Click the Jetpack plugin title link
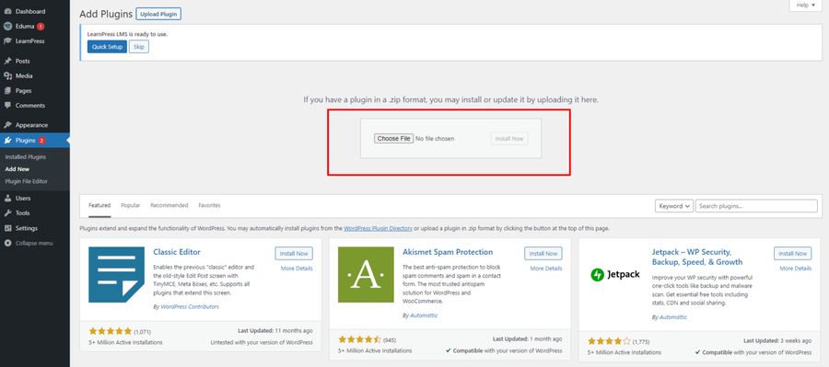The height and width of the screenshot is (367, 829). tap(697, 257)
